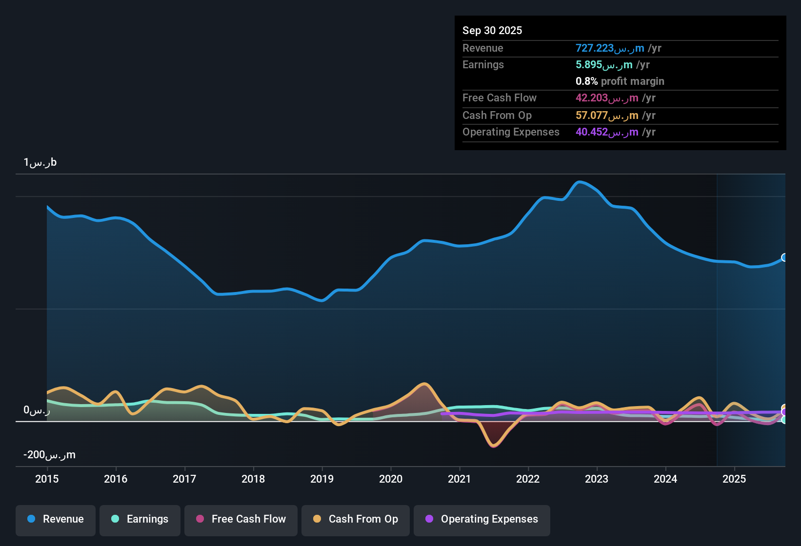Click the Free Cash Flow pink dot icon

pyautogui.click(x=200, y=519)
